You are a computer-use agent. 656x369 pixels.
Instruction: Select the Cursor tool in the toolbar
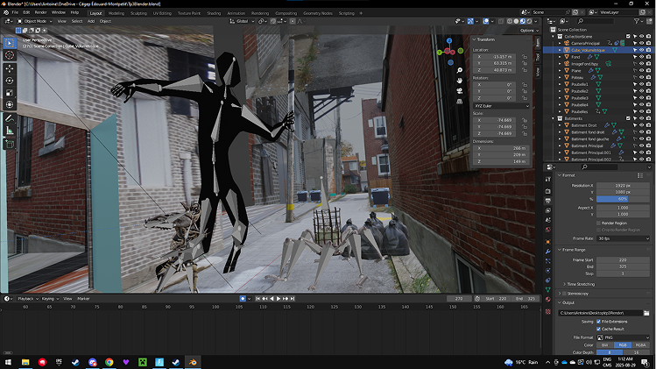pos(10,54)
